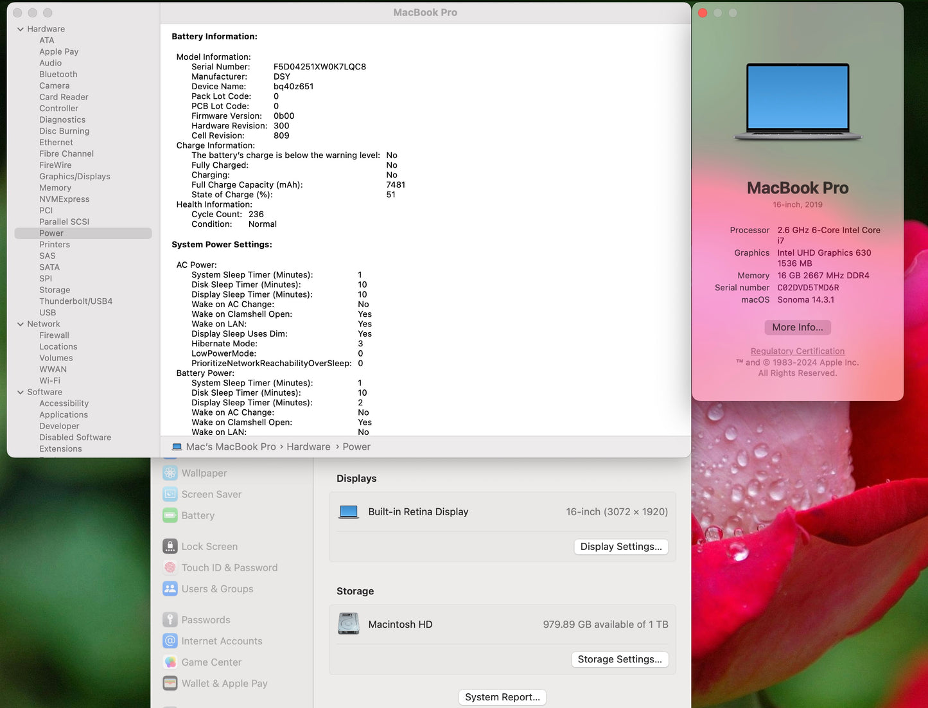Open Wallpaper settings in the sidebar
The image size is (928, 708).
(x=204, y=473)
